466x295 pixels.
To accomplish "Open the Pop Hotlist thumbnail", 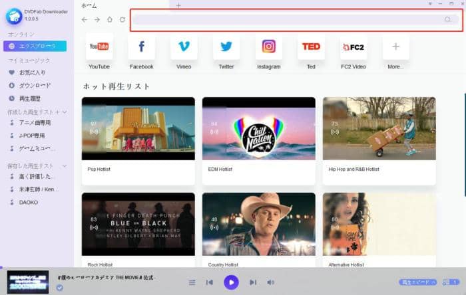I will [138, 128].
